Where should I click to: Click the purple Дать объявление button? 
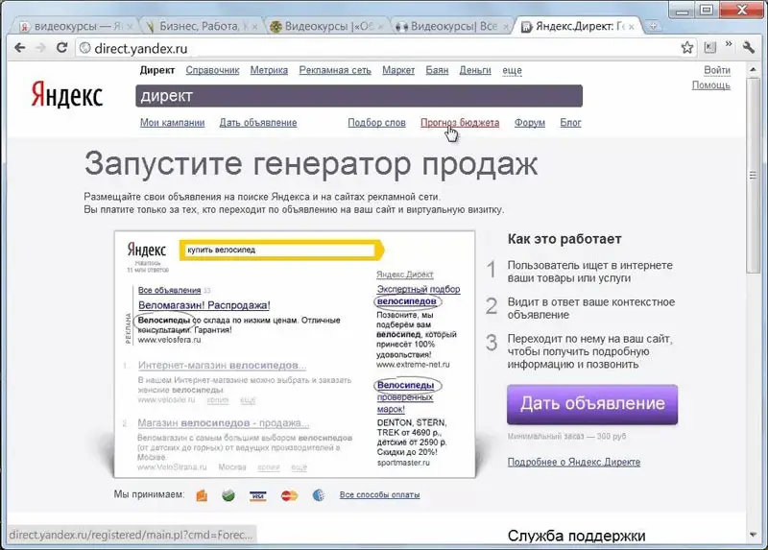coord(592,404)
